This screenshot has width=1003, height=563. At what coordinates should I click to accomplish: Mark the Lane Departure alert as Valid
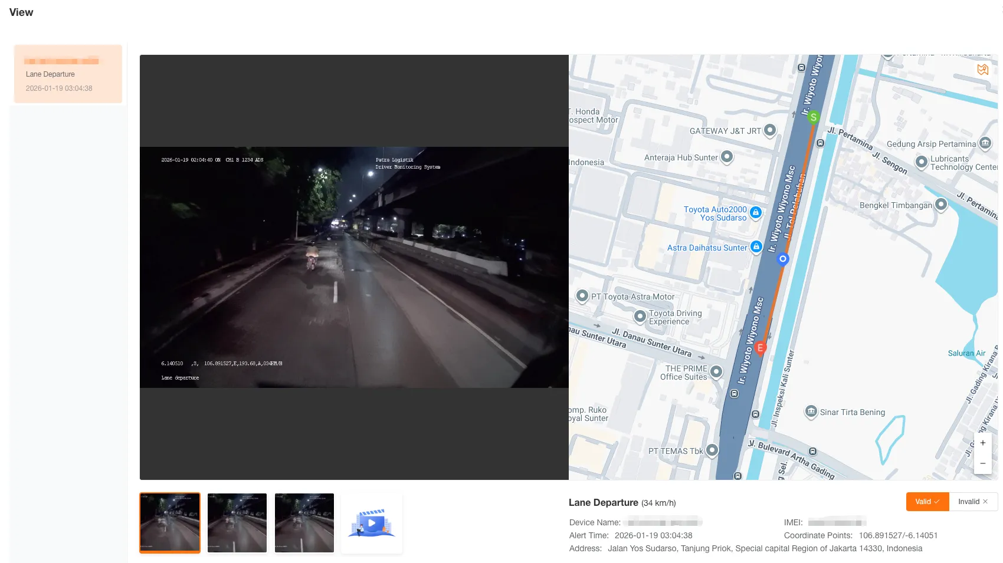pos(927,502)
